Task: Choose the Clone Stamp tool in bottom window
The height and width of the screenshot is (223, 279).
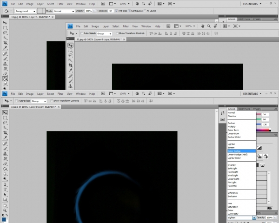Action: (5, 154)
